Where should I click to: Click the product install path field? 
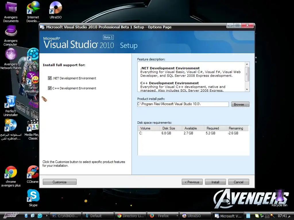point(183,104)
